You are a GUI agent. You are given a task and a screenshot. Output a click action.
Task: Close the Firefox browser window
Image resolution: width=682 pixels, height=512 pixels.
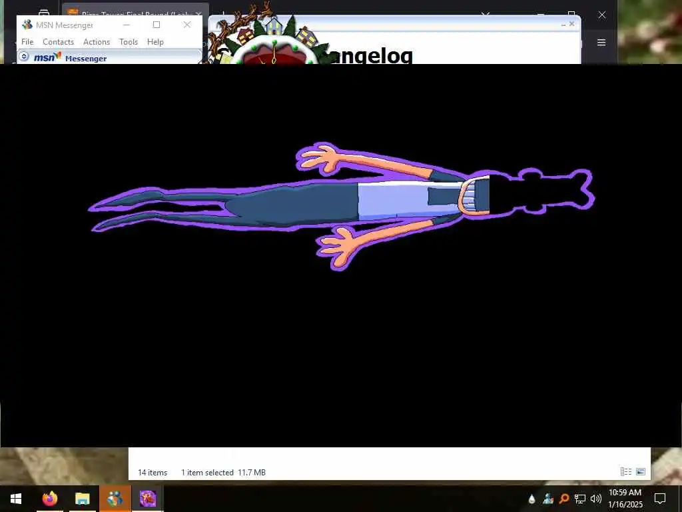tap(602, 15)
